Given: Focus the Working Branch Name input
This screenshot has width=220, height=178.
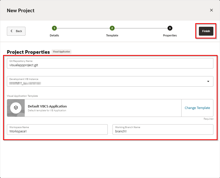Looking at the screenshot, I should click(163, 131).
